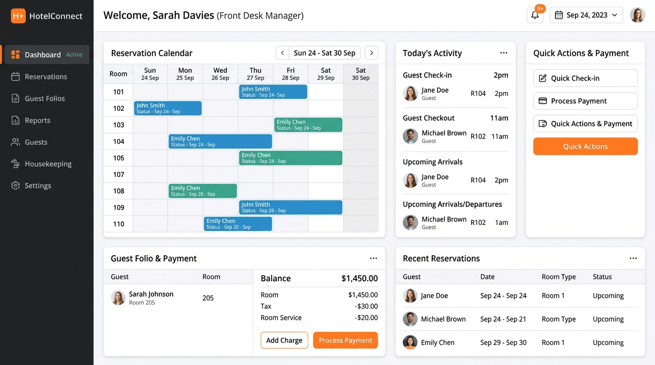Go to next week in calendar
Image resolution: width=655 pixels, height=365 pixels.
tap(371, 53)
